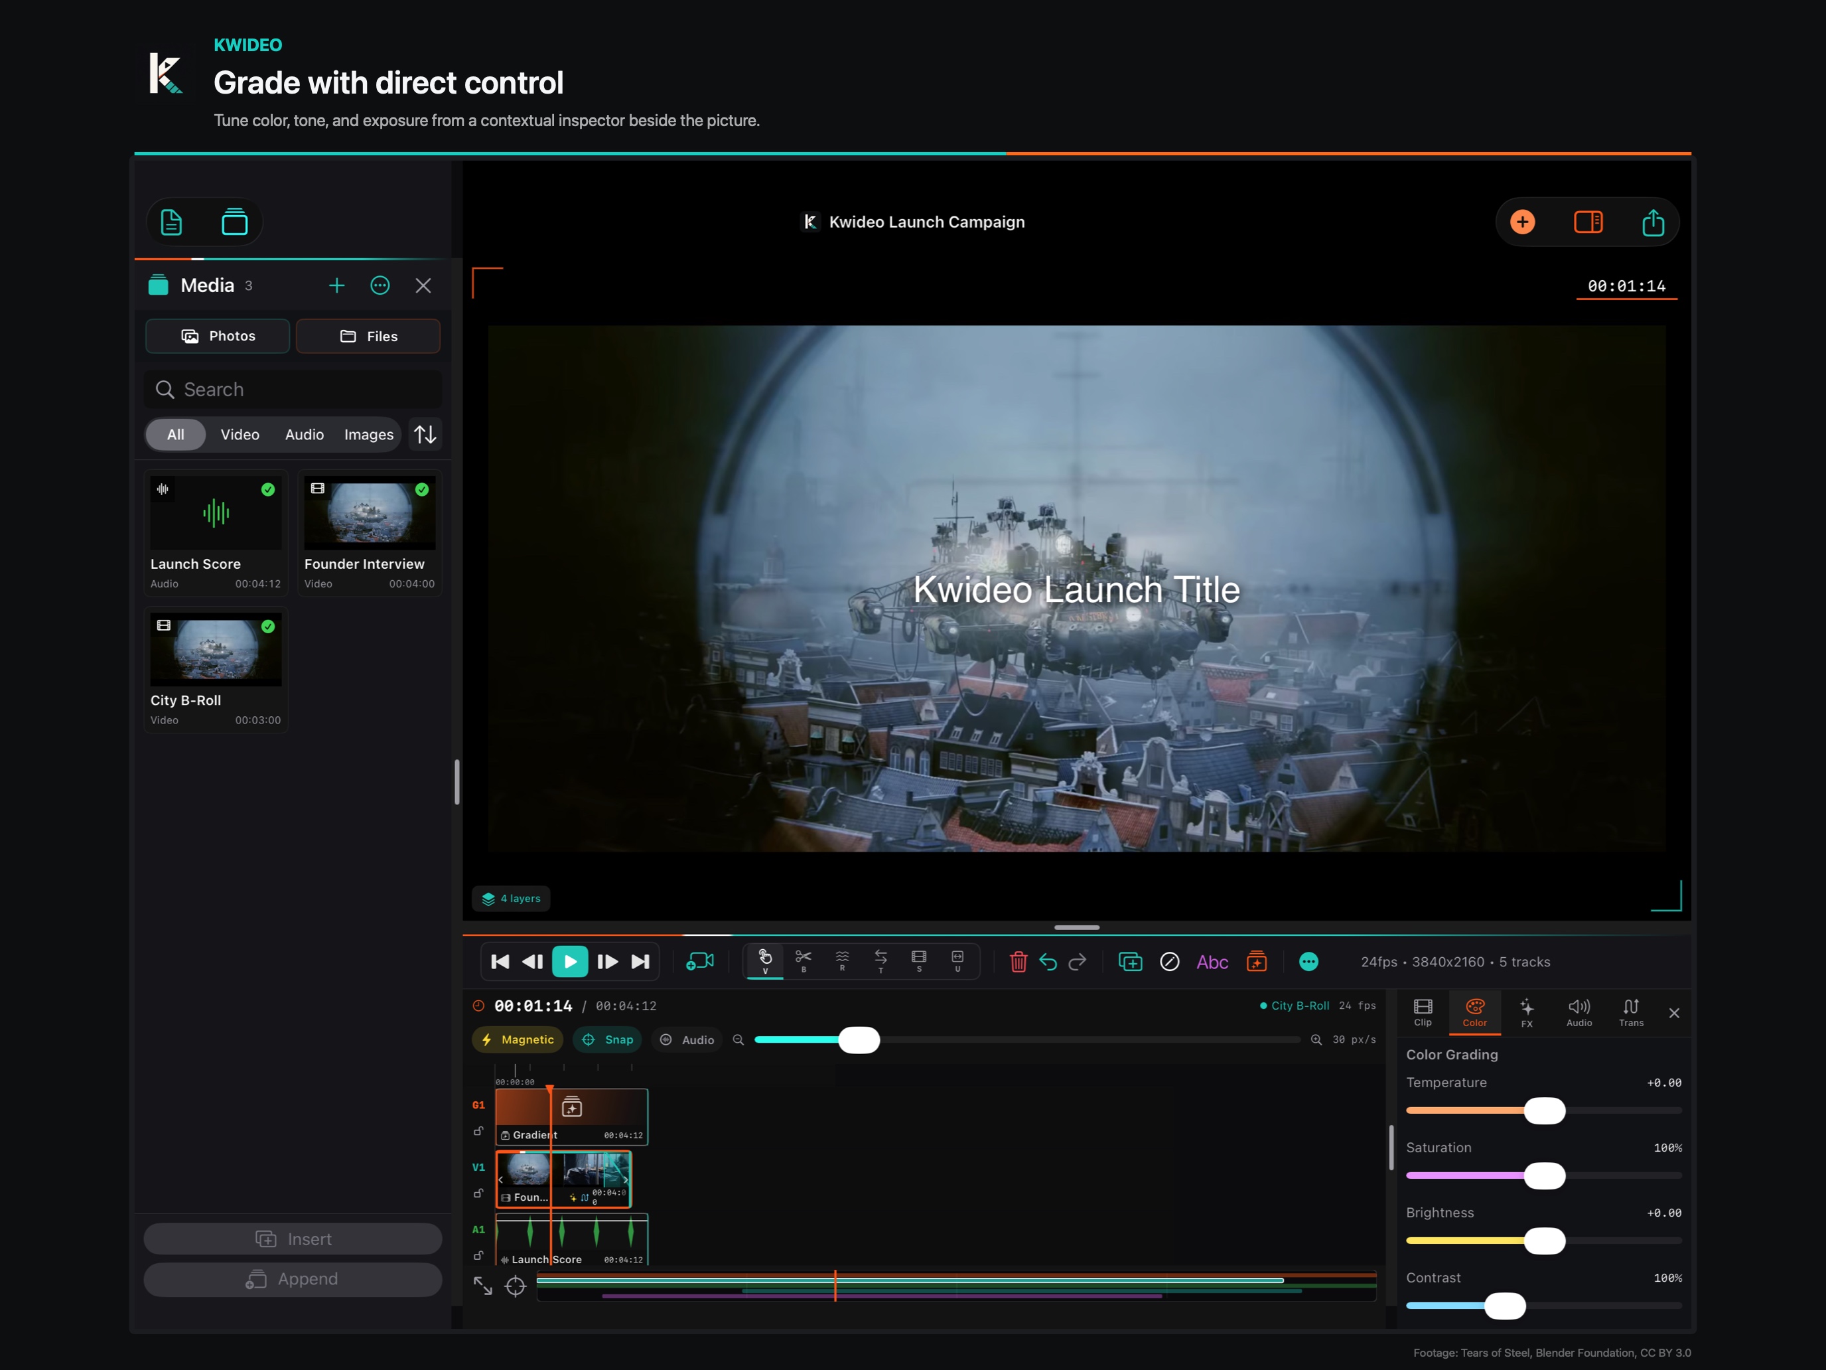Adjust the Temperature slider handle
Image resolution: width=1826 pixels, height=1370 pixels.
click(x=1544, y=1110)
